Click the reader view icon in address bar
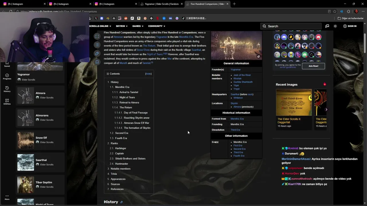This screenshot has height=206, width=367. coord(329,11)
